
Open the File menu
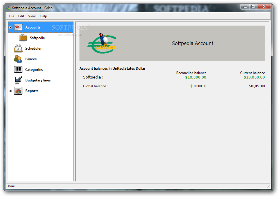coord(11,16)
